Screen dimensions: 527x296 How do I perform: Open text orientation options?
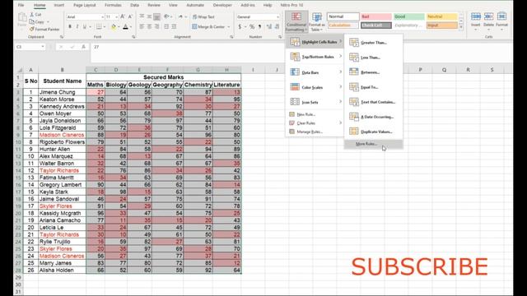point(167,16)
